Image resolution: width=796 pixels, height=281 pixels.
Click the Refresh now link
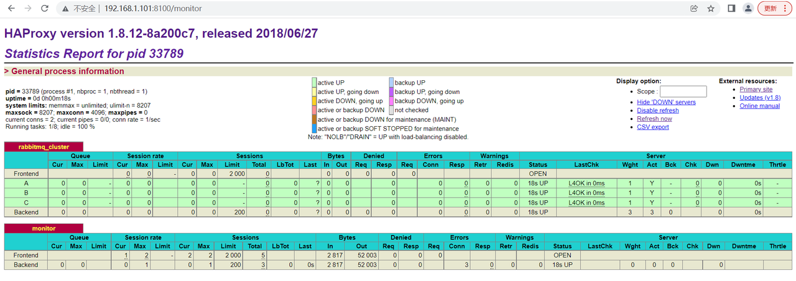(x=654, y=119)
